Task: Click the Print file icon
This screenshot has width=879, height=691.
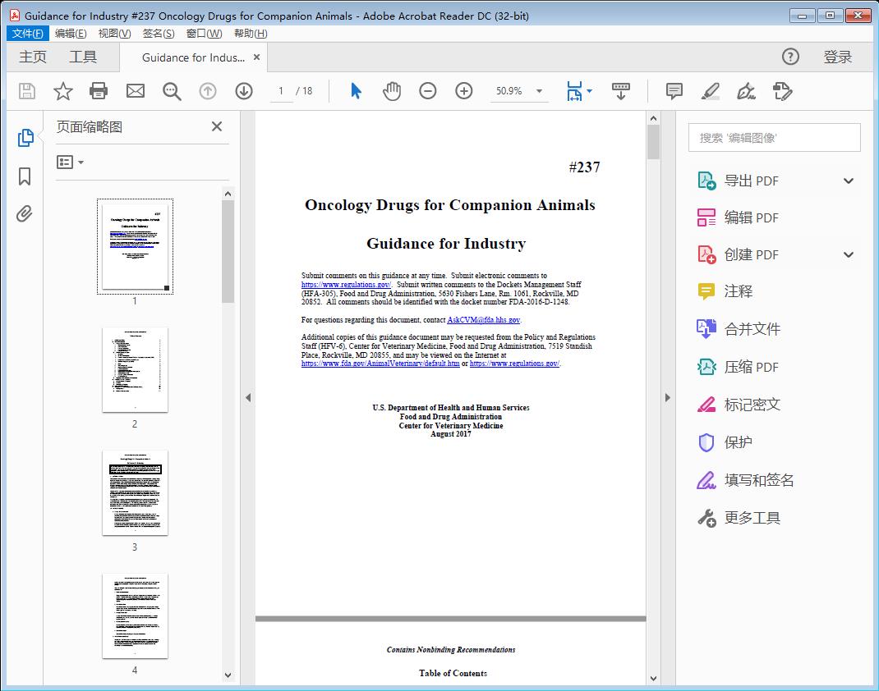Action: pyautogui.click(x=99, y=91)
